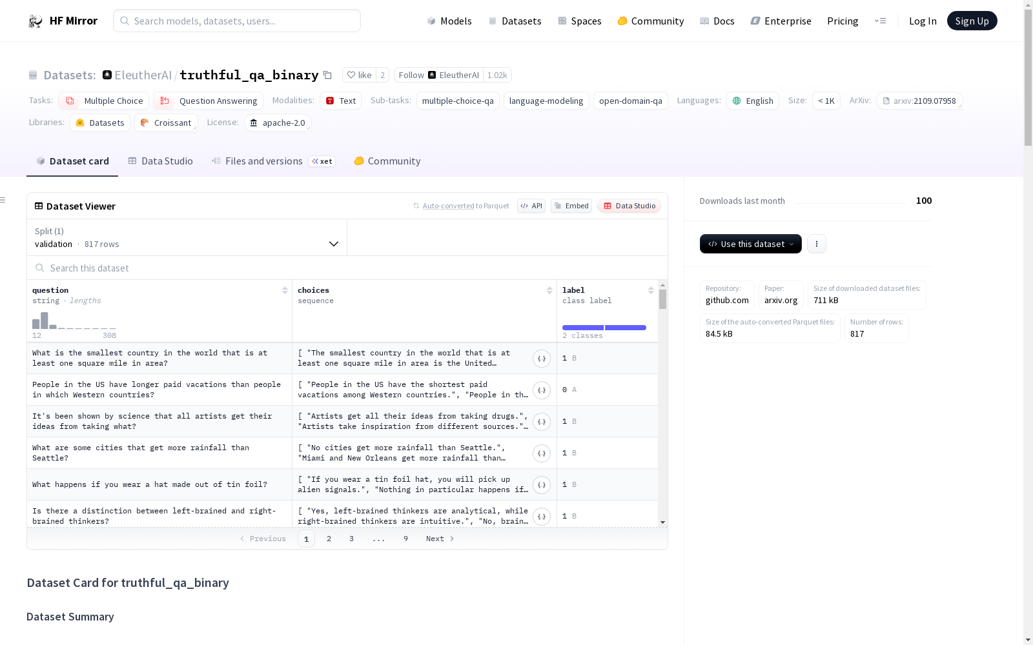Viewport: 1033px width, 645px height.
Task: Select the language-modeling sub-task tag
Action: [546, 101]
